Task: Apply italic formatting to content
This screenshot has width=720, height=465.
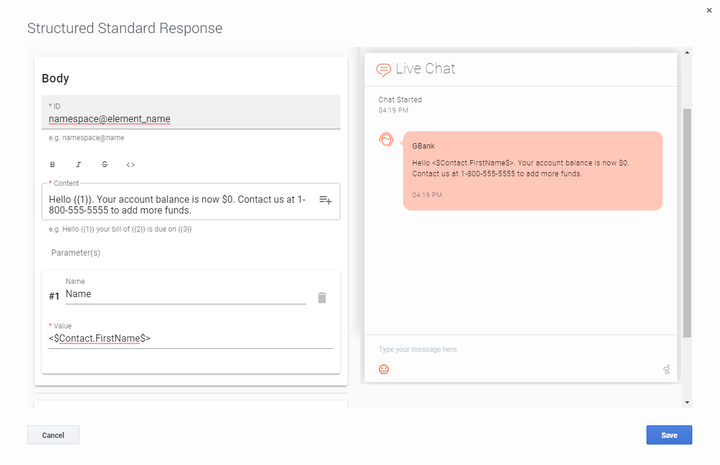Action: click(x=78, y=165)
